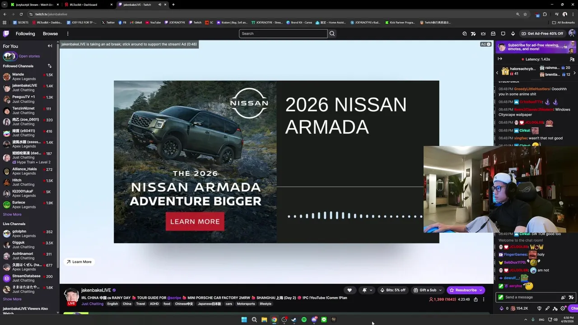
Task: Open gdolphn live channel
Action: [28, 233]
